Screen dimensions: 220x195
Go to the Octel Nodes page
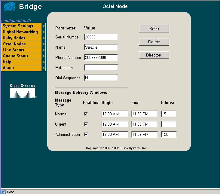click(14, 44)
